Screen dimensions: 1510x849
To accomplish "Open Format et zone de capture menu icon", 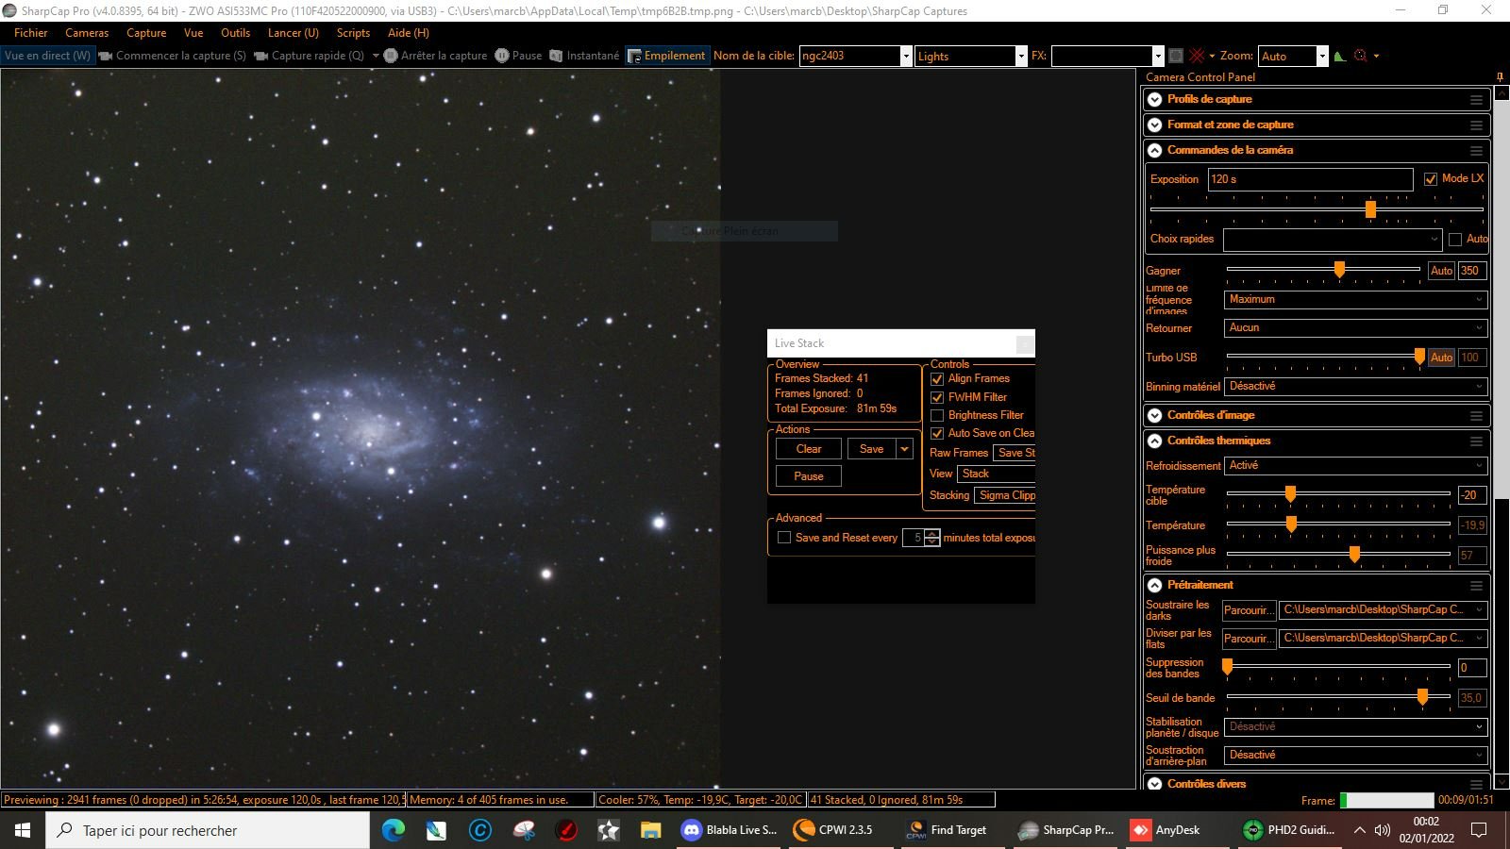I will click(1476, 125).
